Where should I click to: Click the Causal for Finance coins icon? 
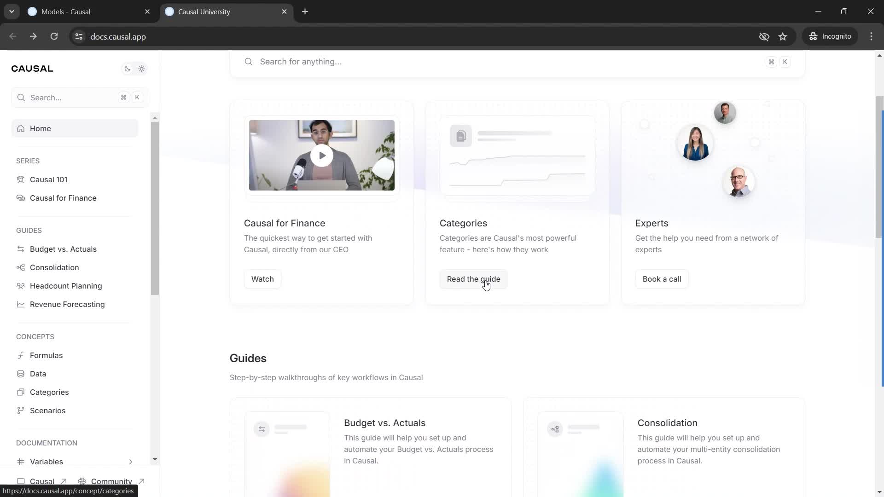21,198
